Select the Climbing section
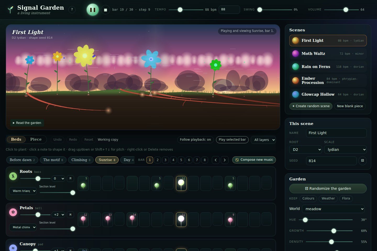The width and height of the screenshot is (377, 251). click(x=81, y=160)
